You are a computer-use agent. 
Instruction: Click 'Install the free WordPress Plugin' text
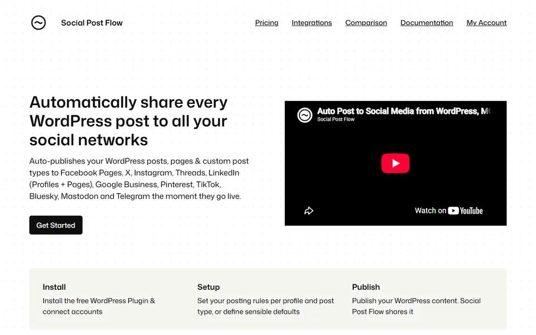pyautogui.click(x=99, y=307)
